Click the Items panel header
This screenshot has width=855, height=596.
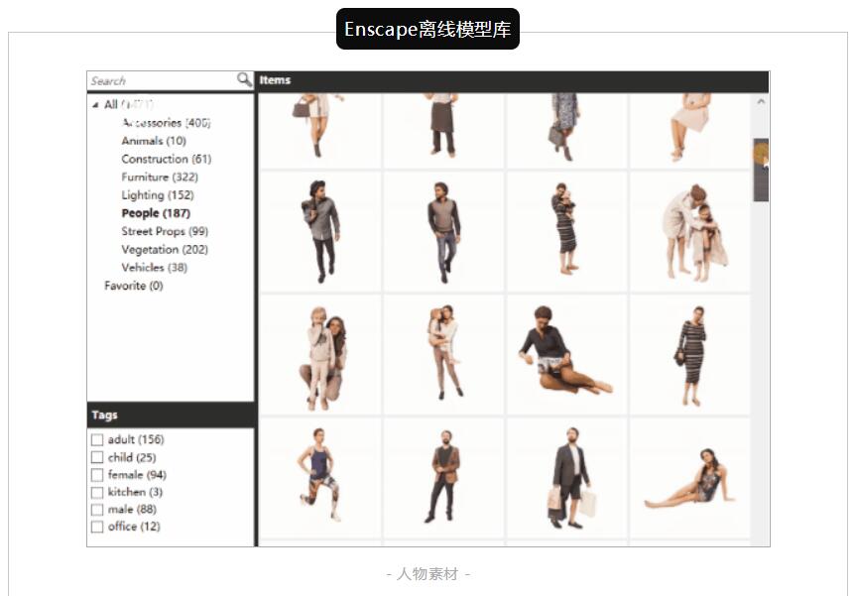[x=512, y=80]
